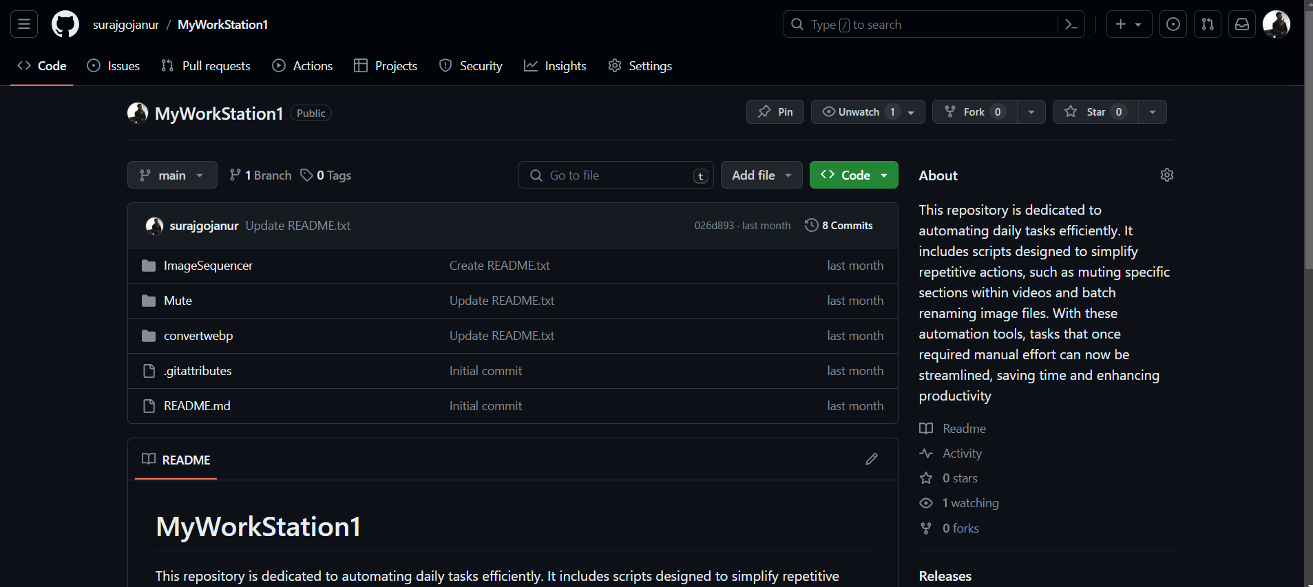This screenshot has width=1313, height=587.
Task: Pin the repository to profile
Action: coord(775,112)
